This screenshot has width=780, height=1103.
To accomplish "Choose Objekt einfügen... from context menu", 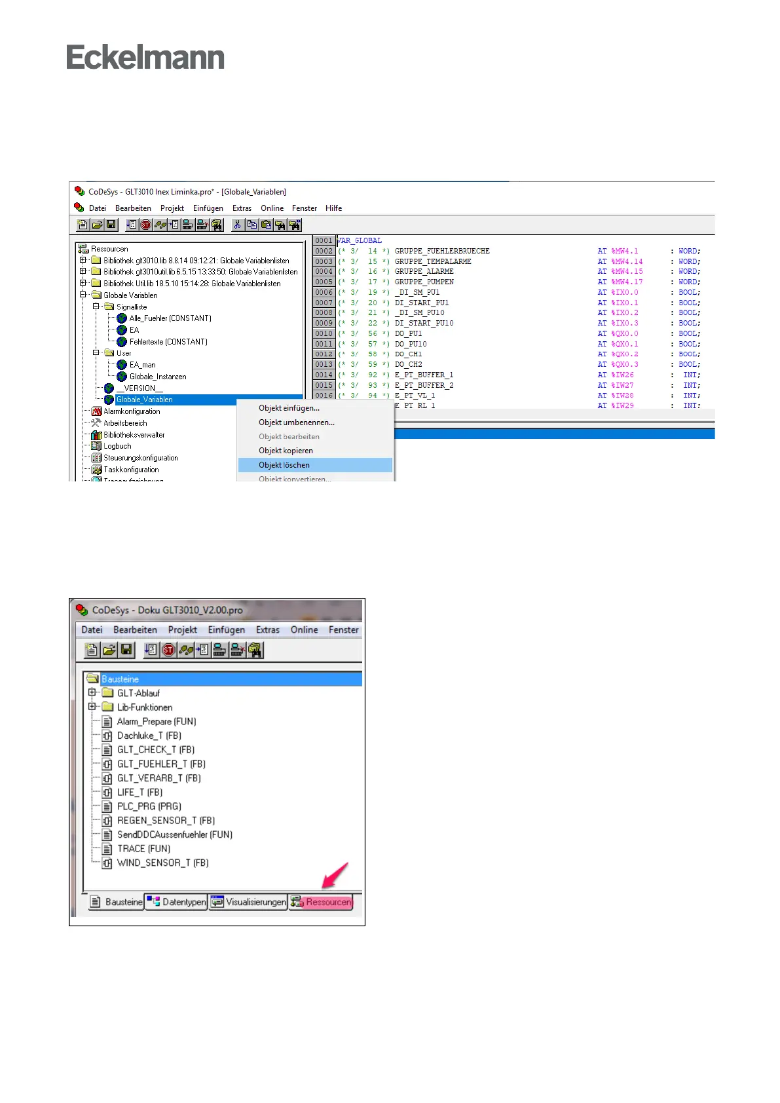I will (315, 408).
